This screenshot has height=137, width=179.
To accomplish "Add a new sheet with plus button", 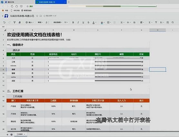I will click(7, 135).
